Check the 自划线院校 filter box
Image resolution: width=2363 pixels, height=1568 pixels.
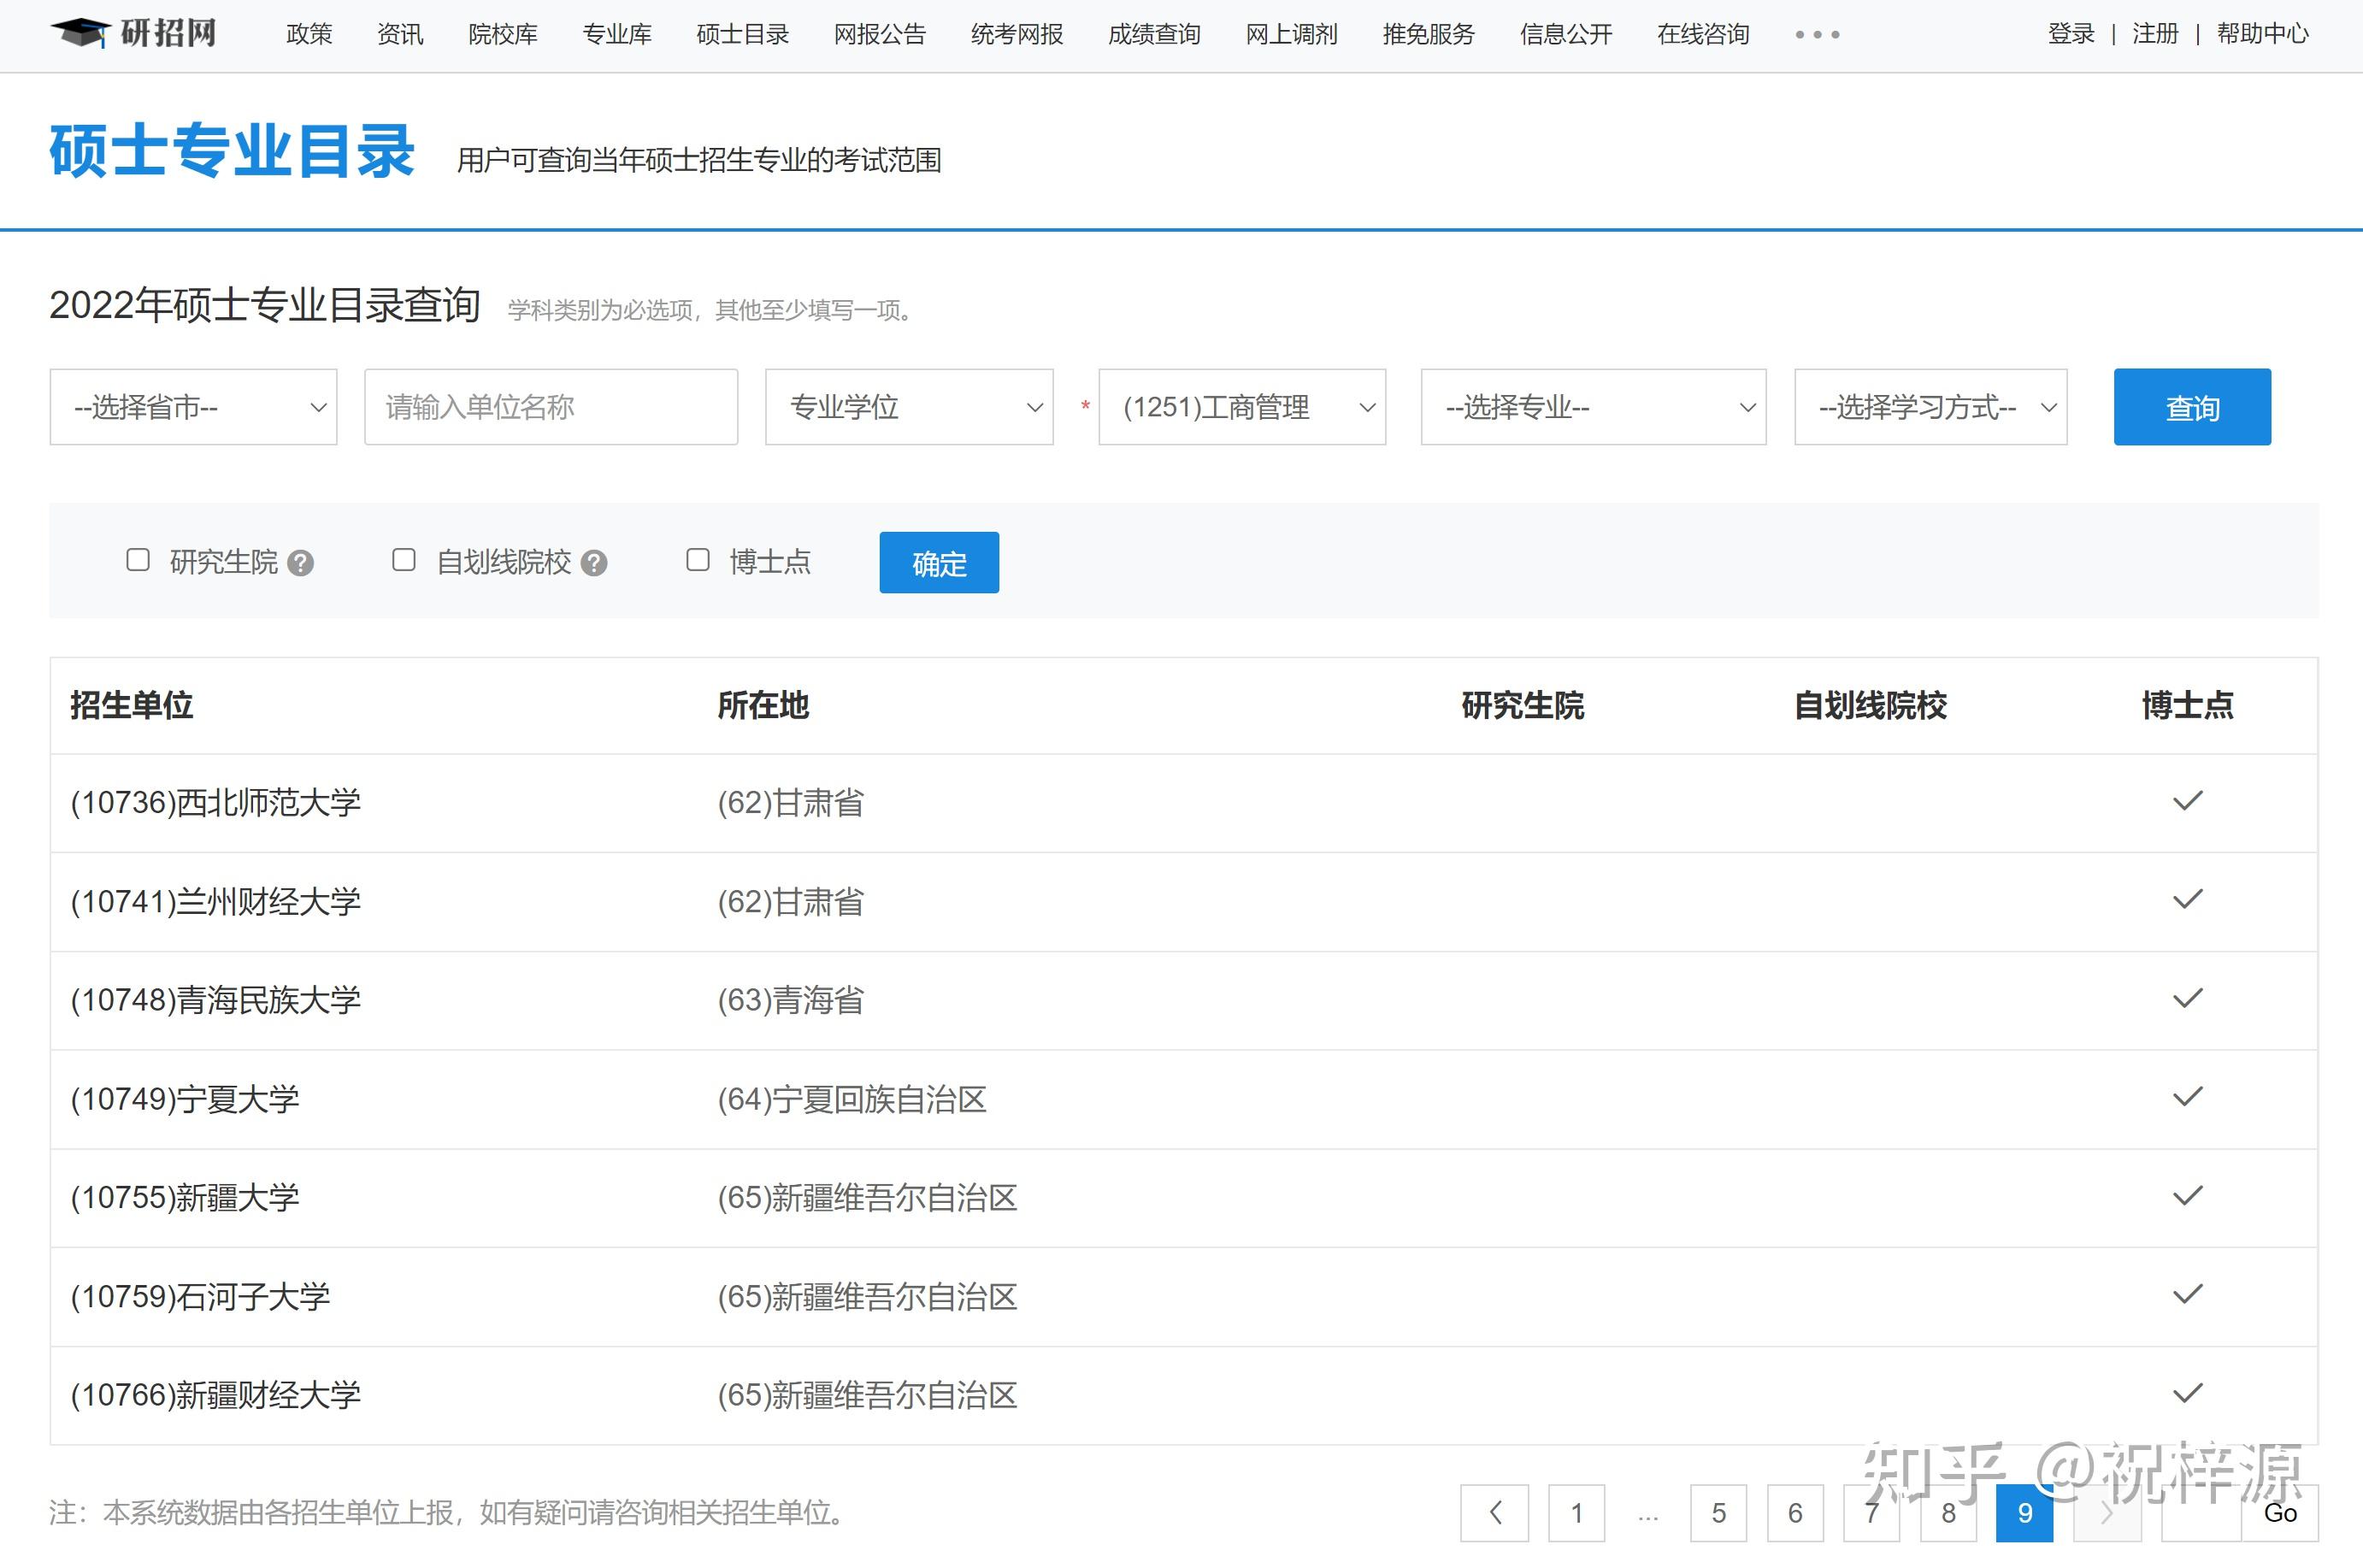pos(404,560)
